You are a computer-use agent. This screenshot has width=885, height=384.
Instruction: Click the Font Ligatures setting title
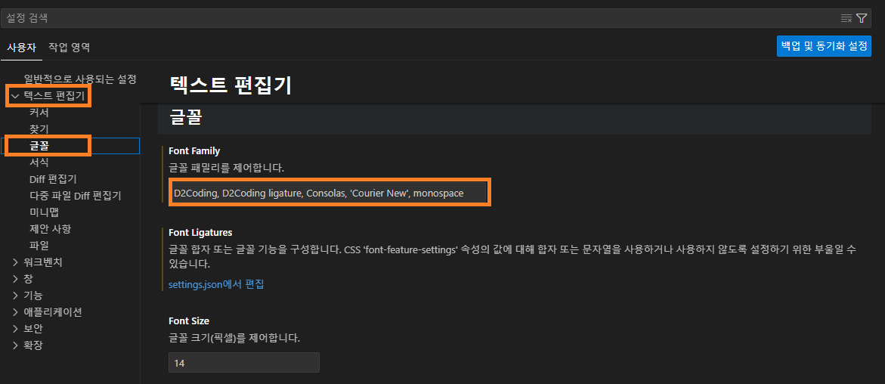click(200, 232)
